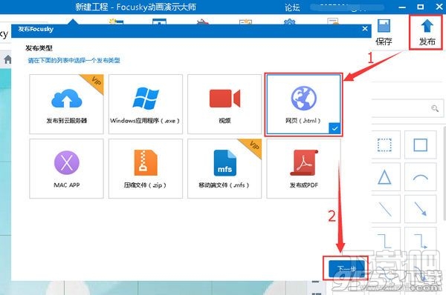Choose Windows application (.exe) publish type
446x295 pixels.
[146, 104]
